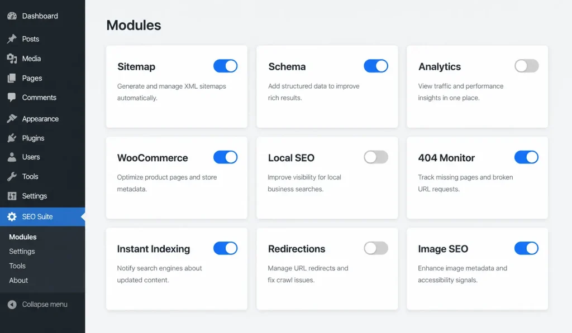Select the SEO Suite menu label
This screenshot has width=572, height=333.
[x=37, y=217]
